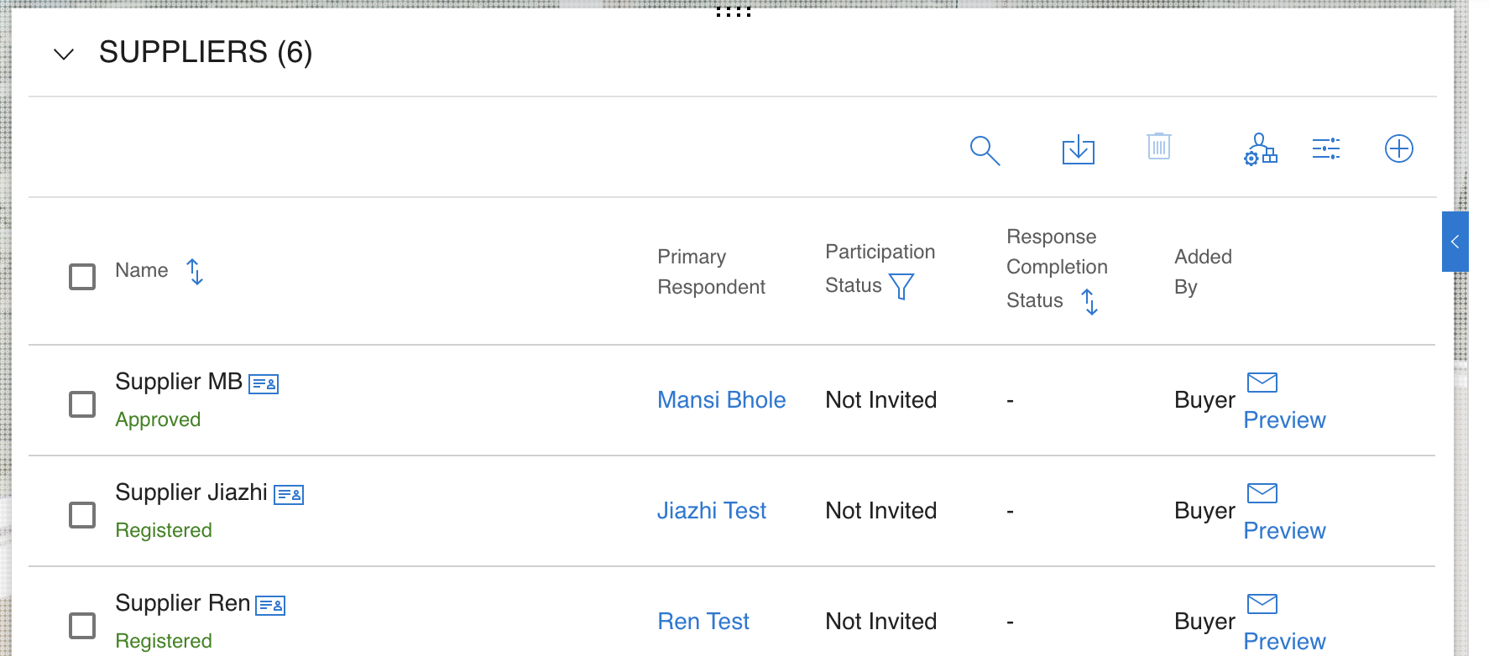This screenshot has height=656, width=1489.
Task: Open the supplier organization settings icon
Action: (1260, 149)
